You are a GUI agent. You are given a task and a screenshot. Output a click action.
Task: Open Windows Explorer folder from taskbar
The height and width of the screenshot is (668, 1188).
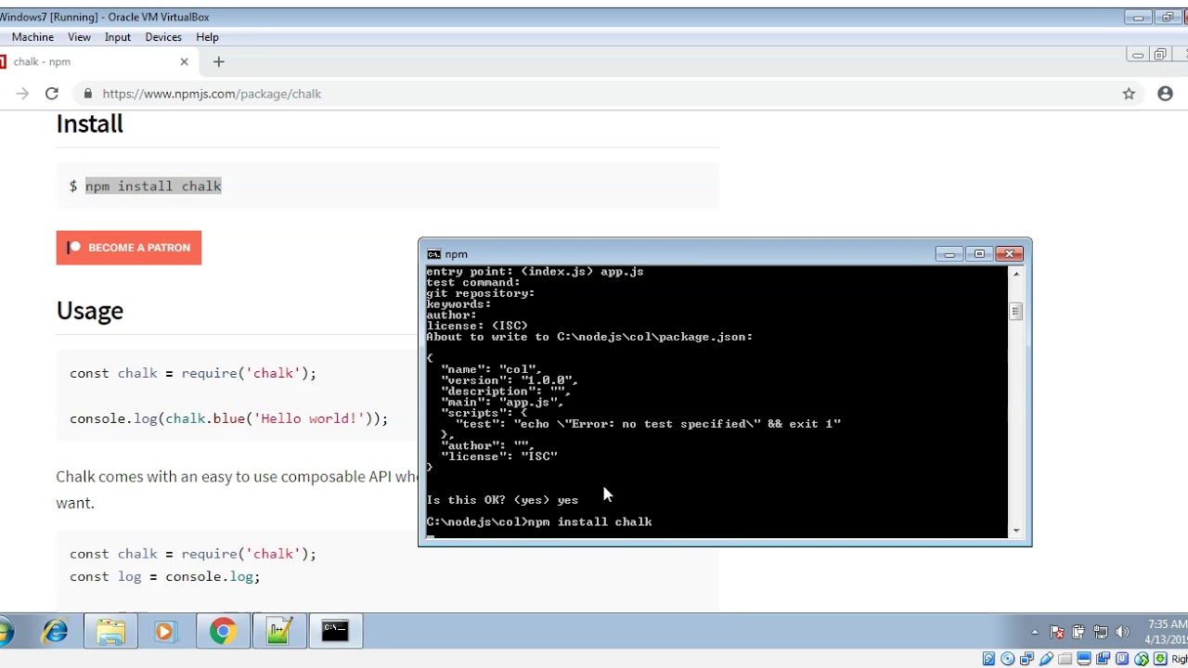point(110,632)
